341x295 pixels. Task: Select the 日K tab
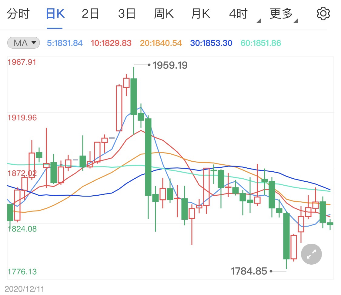(55, 14)
